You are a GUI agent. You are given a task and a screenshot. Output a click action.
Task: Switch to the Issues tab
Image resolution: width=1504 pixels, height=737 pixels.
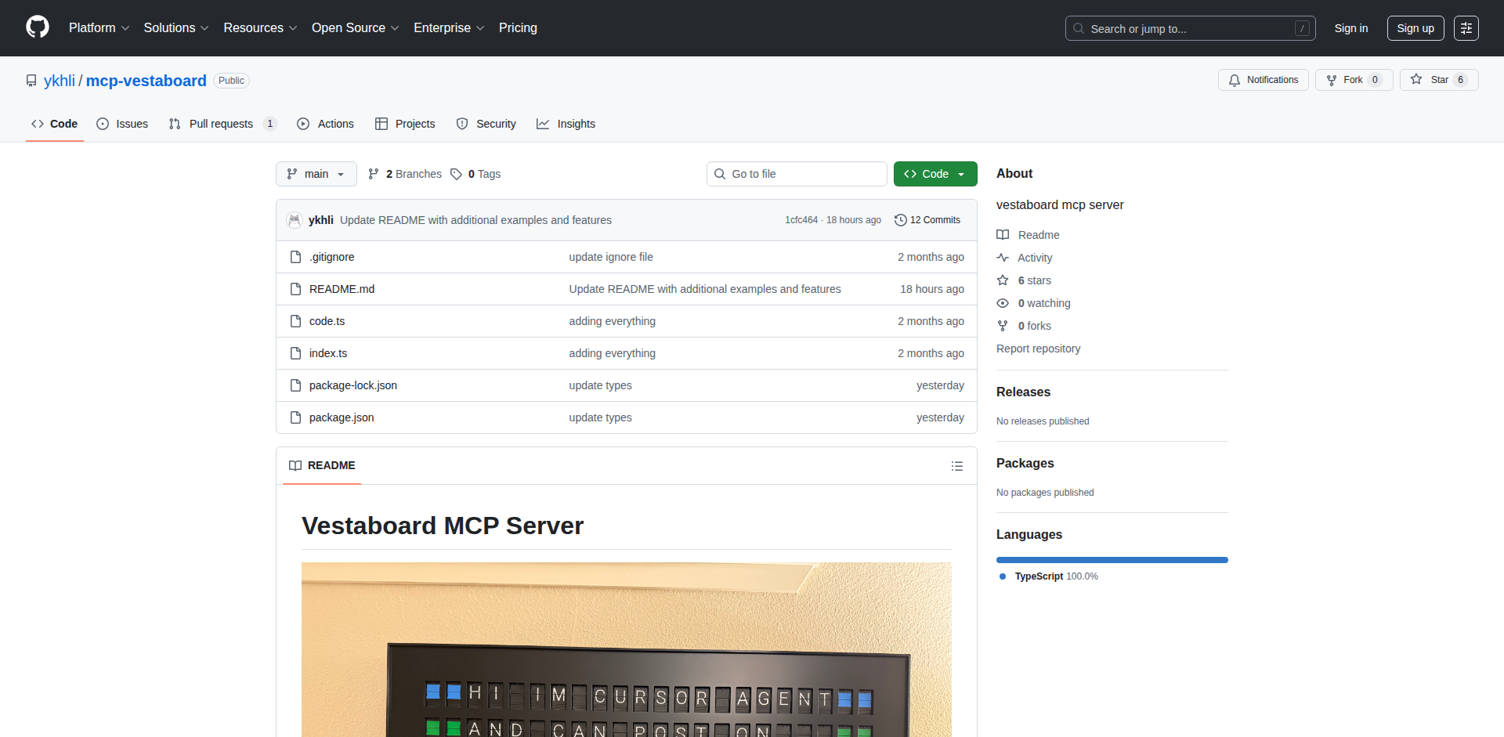tap(122, 124)
